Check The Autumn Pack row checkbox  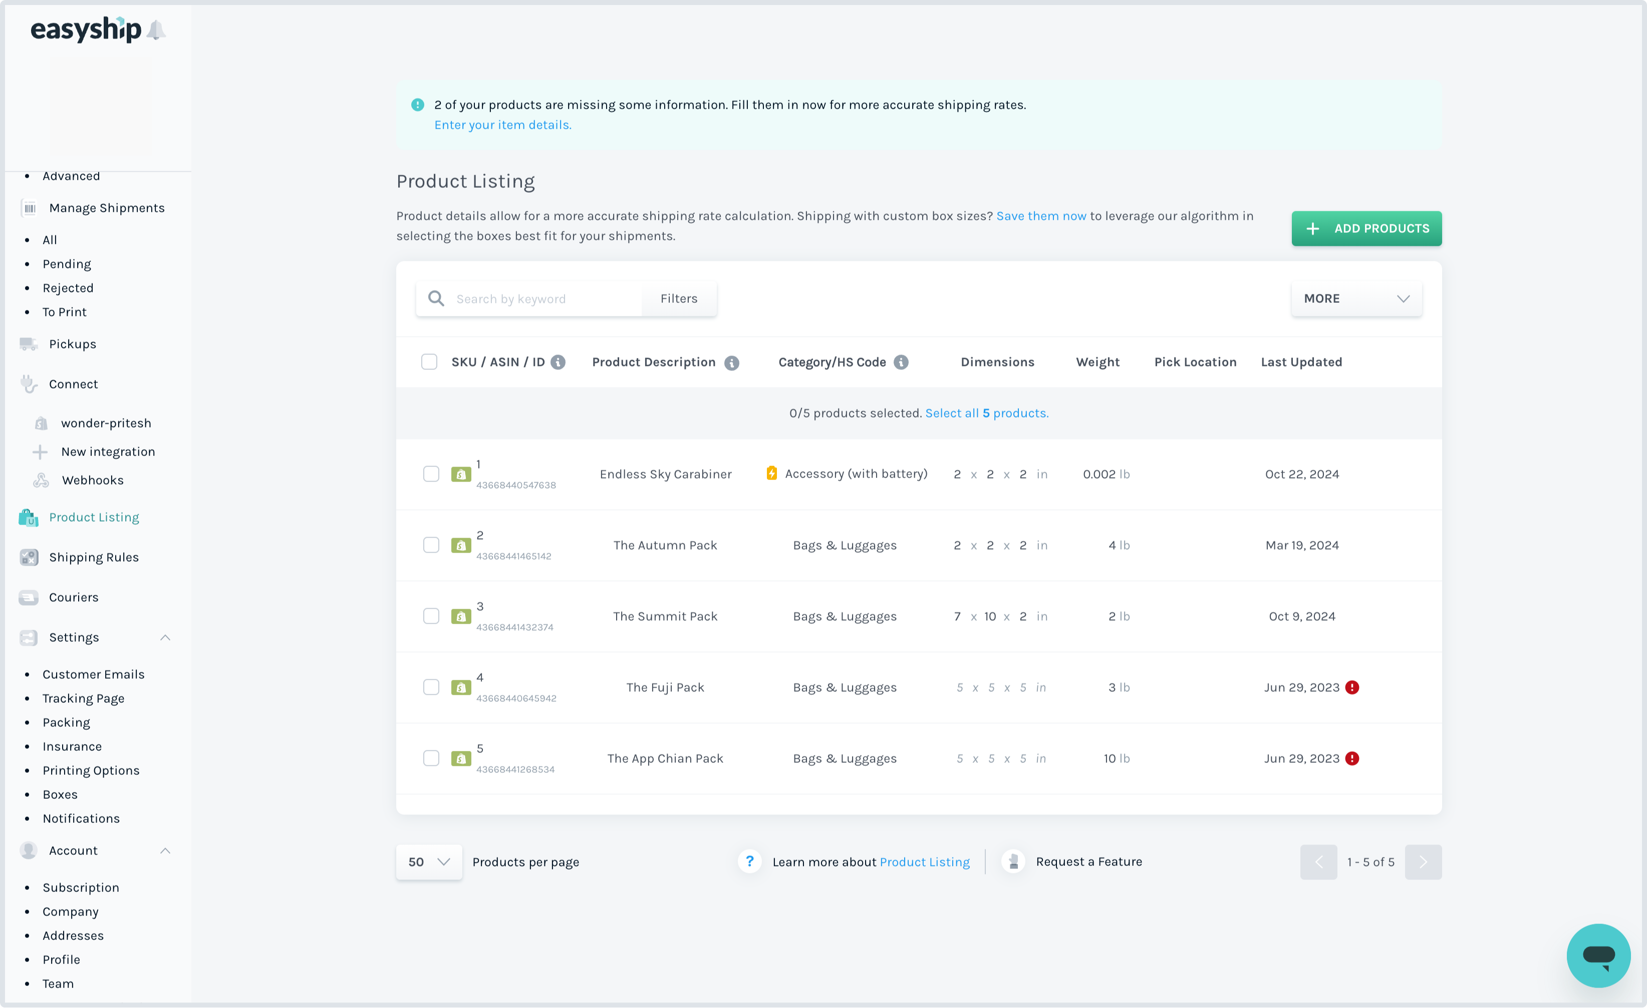[x=431, y=545]
